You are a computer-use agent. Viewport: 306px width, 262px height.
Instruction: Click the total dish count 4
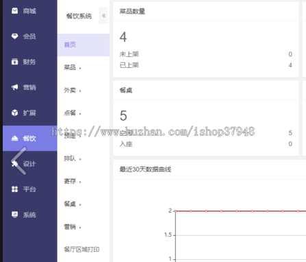[123, 37]
